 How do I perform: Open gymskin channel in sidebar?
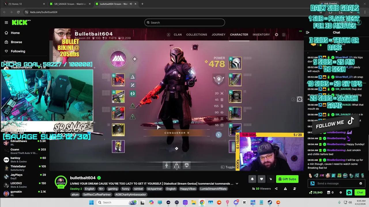coord(25,193)
